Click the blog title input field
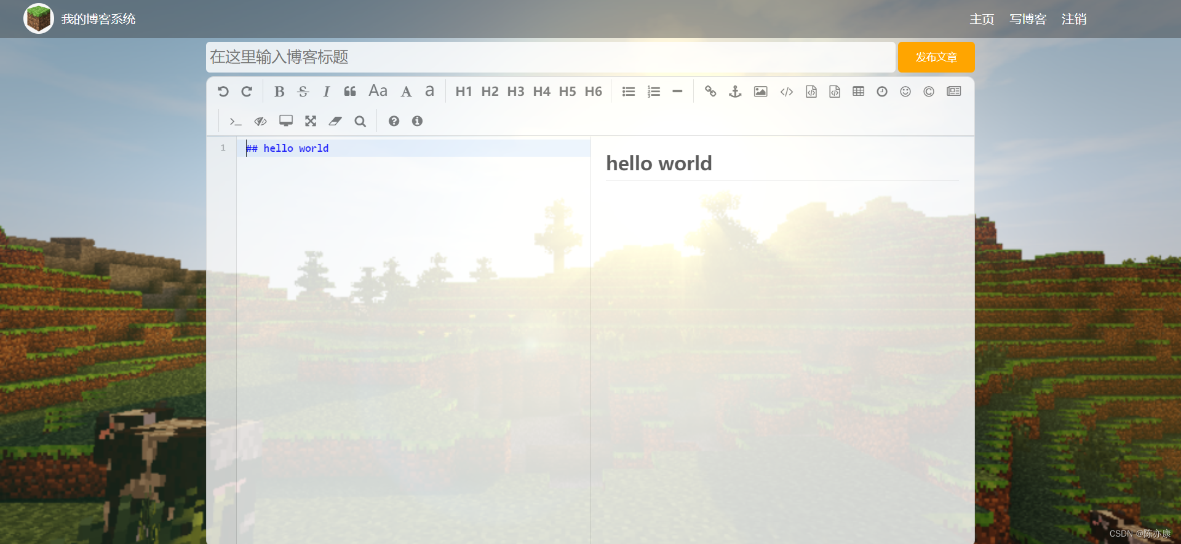The height and width of the screenshot is (544, 1181). pos(551,57)
